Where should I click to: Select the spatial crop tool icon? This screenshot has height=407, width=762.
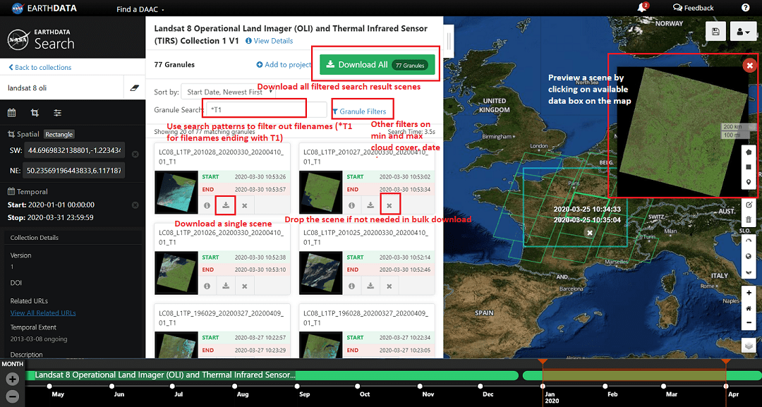[35, 113]
